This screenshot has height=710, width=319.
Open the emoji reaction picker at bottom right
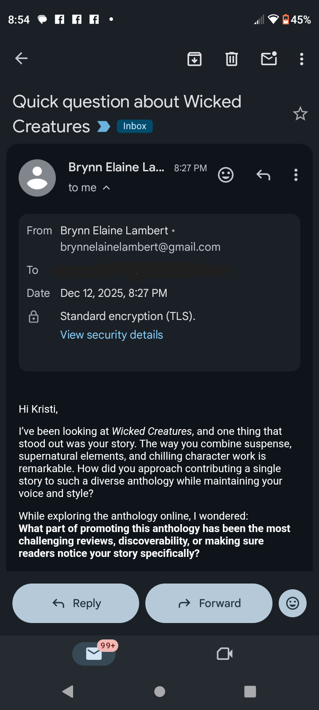(292, 603)
